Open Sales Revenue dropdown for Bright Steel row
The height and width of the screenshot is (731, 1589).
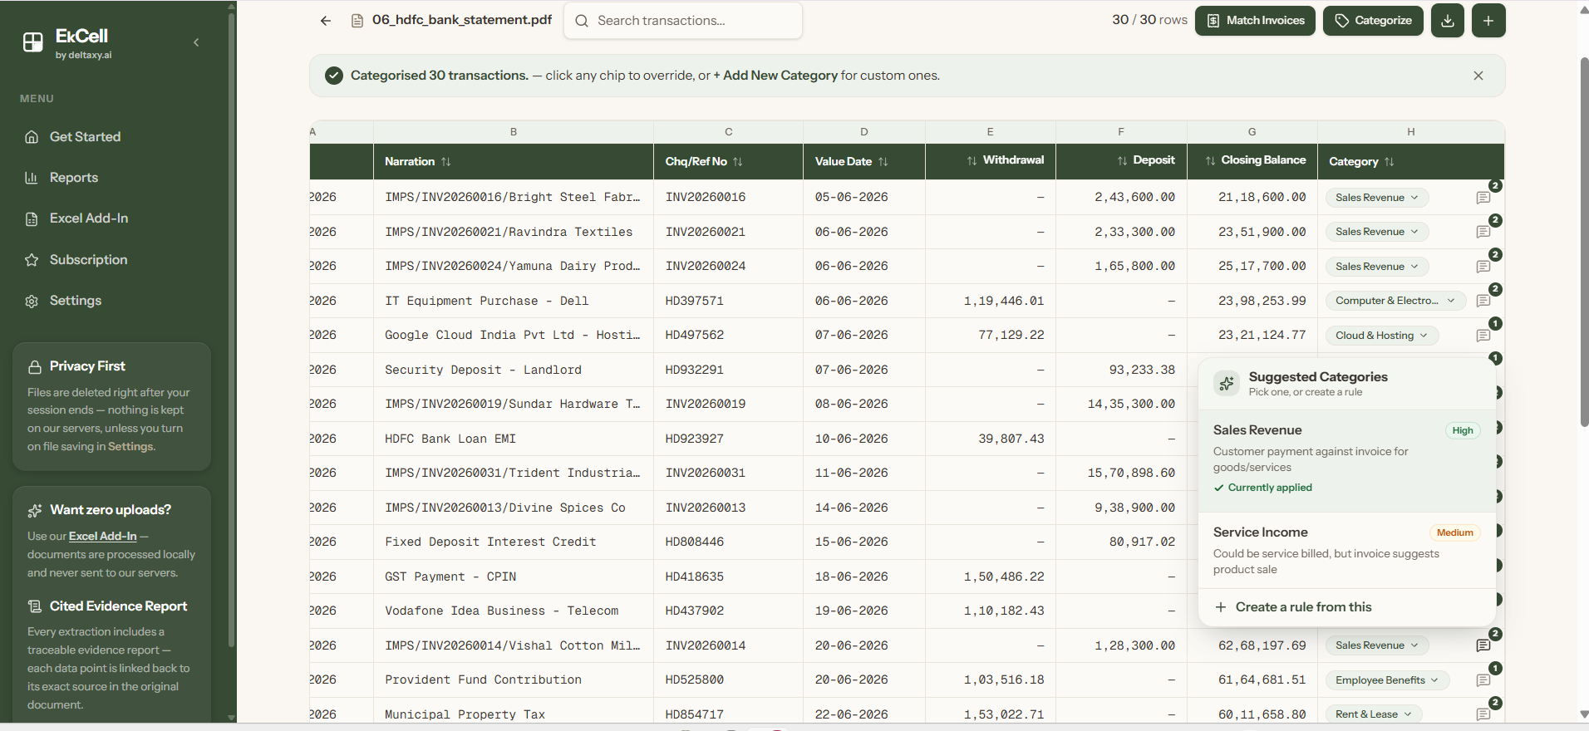point(1377,198)
